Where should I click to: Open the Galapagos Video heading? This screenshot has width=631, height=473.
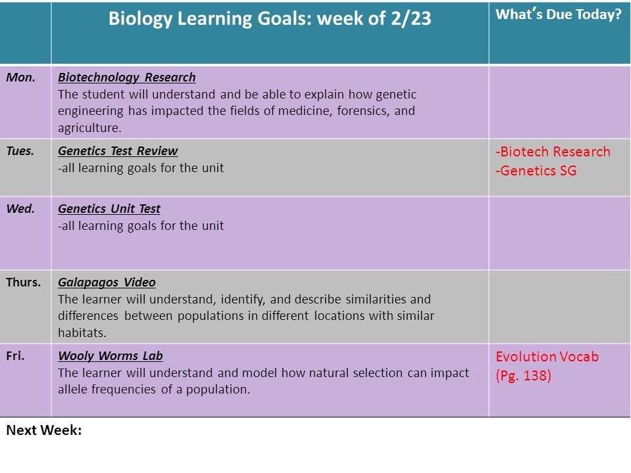click(106, 282)
